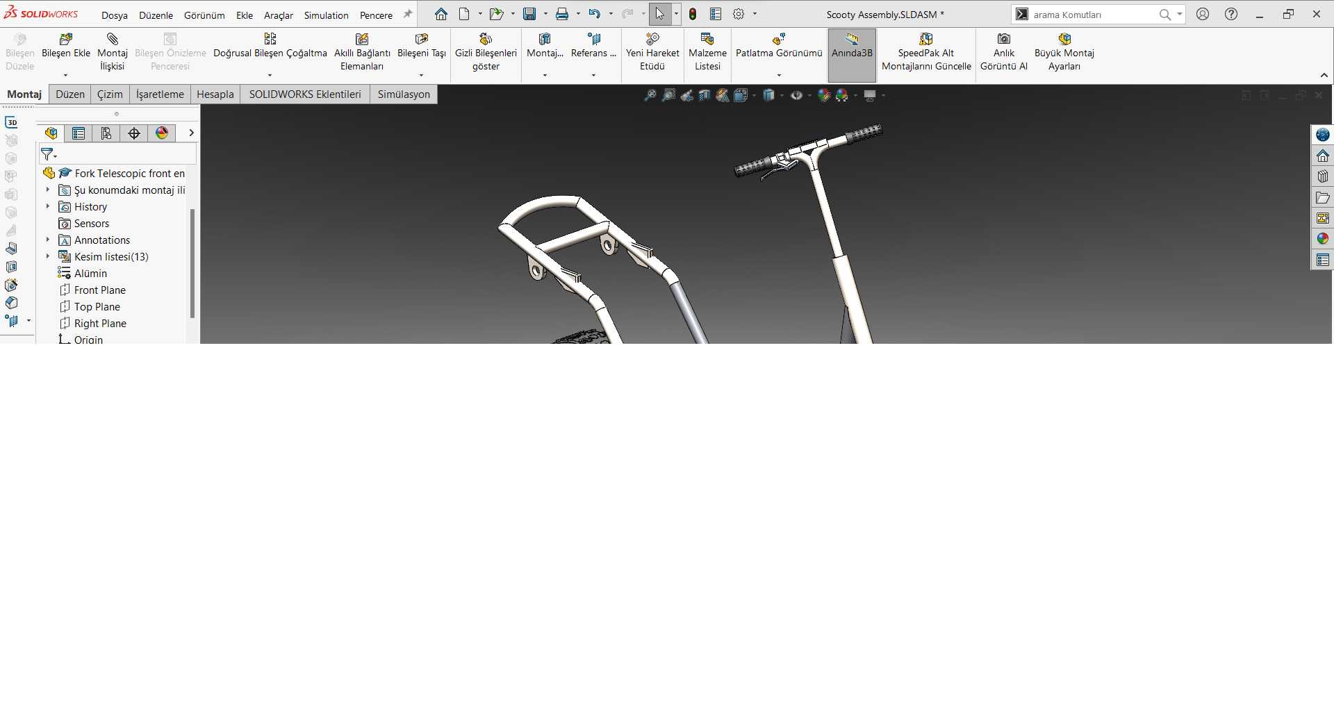Open the Görünüm menu

(x=204, y=15)
